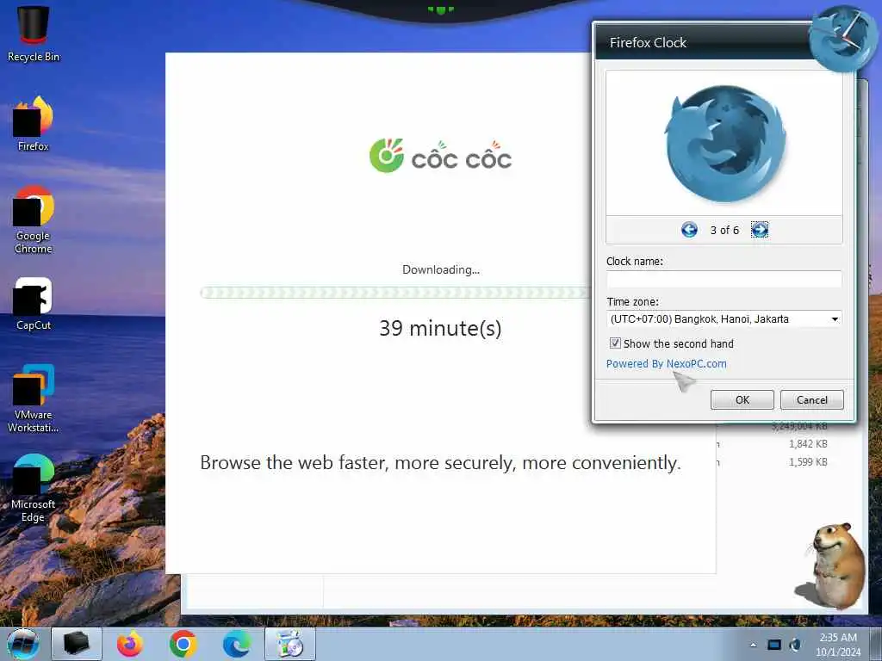Open the Firefox desktop shortcut

point(34,124)
